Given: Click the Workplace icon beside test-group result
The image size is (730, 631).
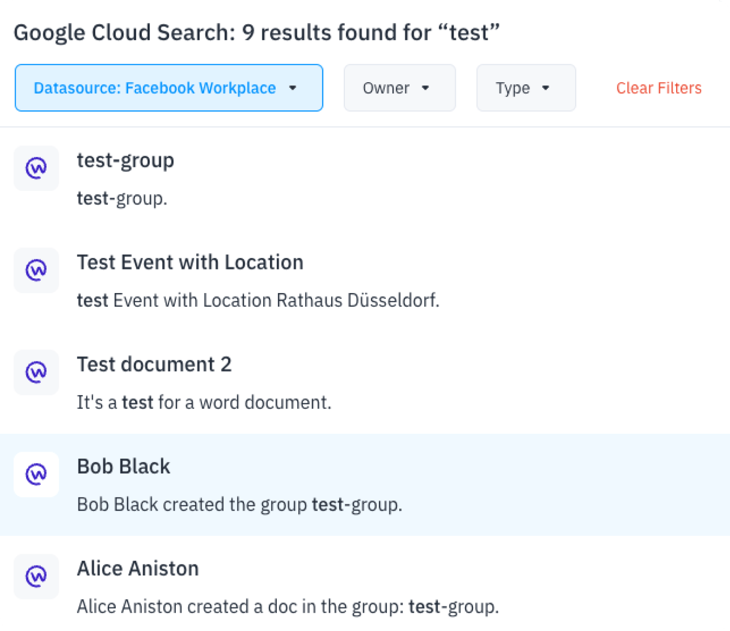Looking at the screenshot, I should click(x=36, y=168).
